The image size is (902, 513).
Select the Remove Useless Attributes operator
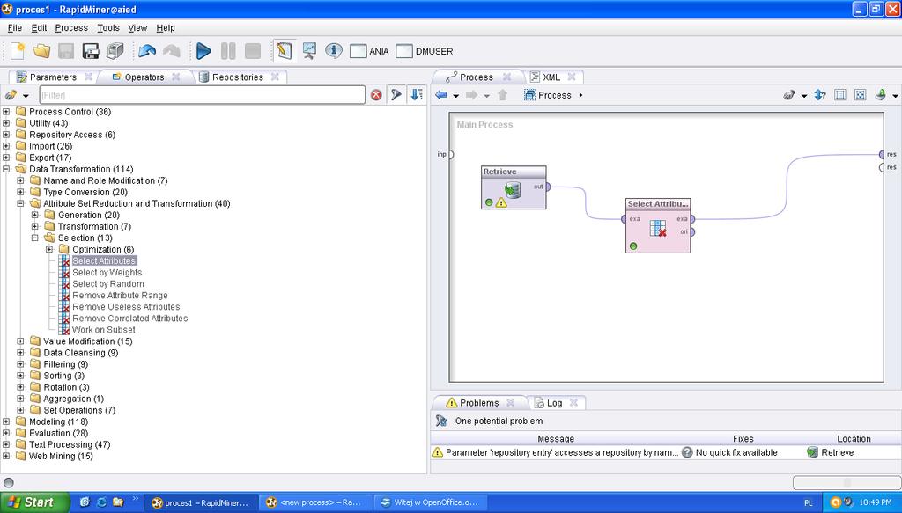126,307
